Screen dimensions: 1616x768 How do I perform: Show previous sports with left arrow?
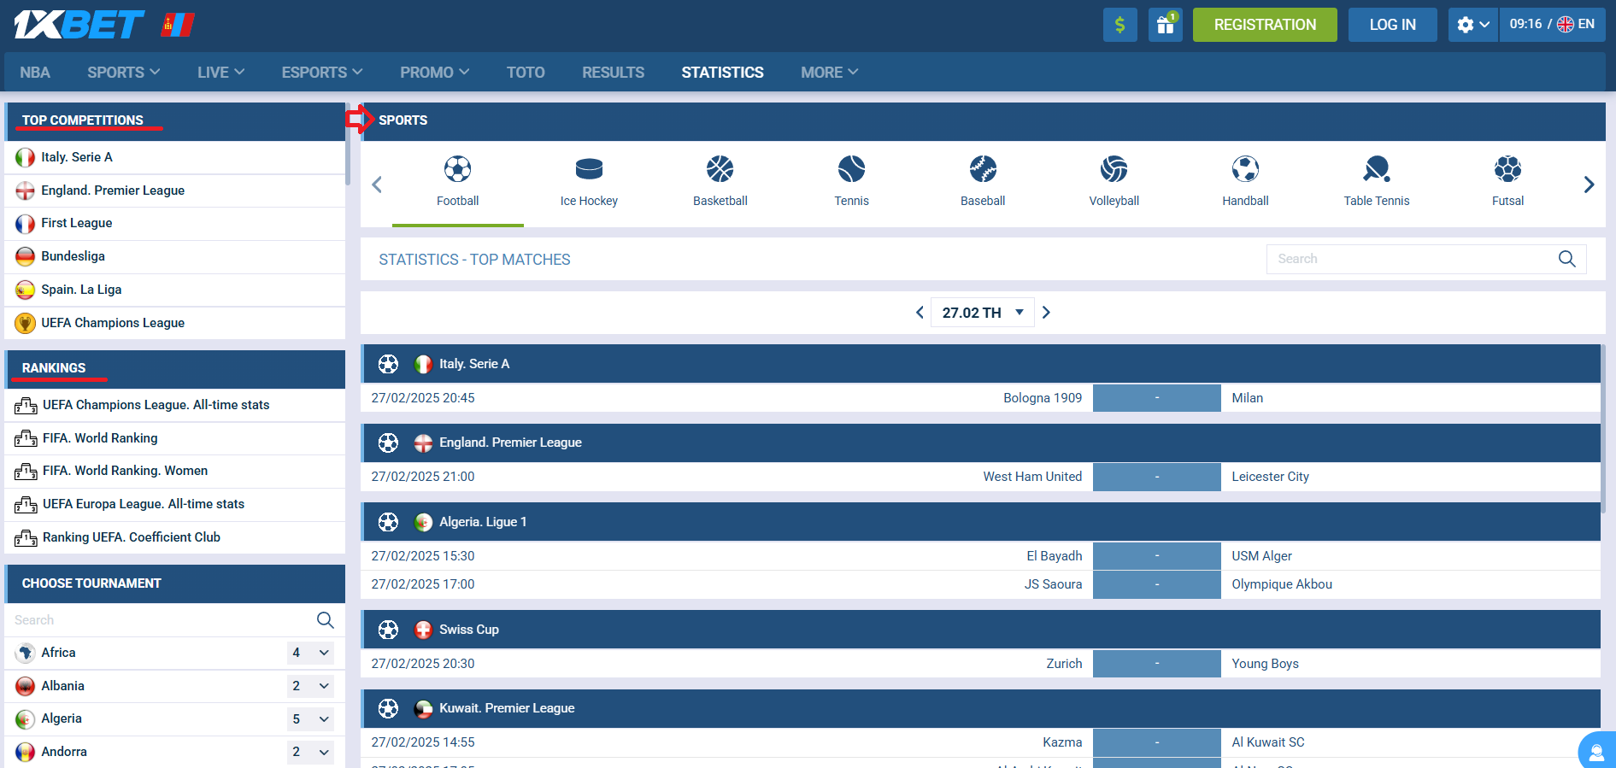coord(377,185)
